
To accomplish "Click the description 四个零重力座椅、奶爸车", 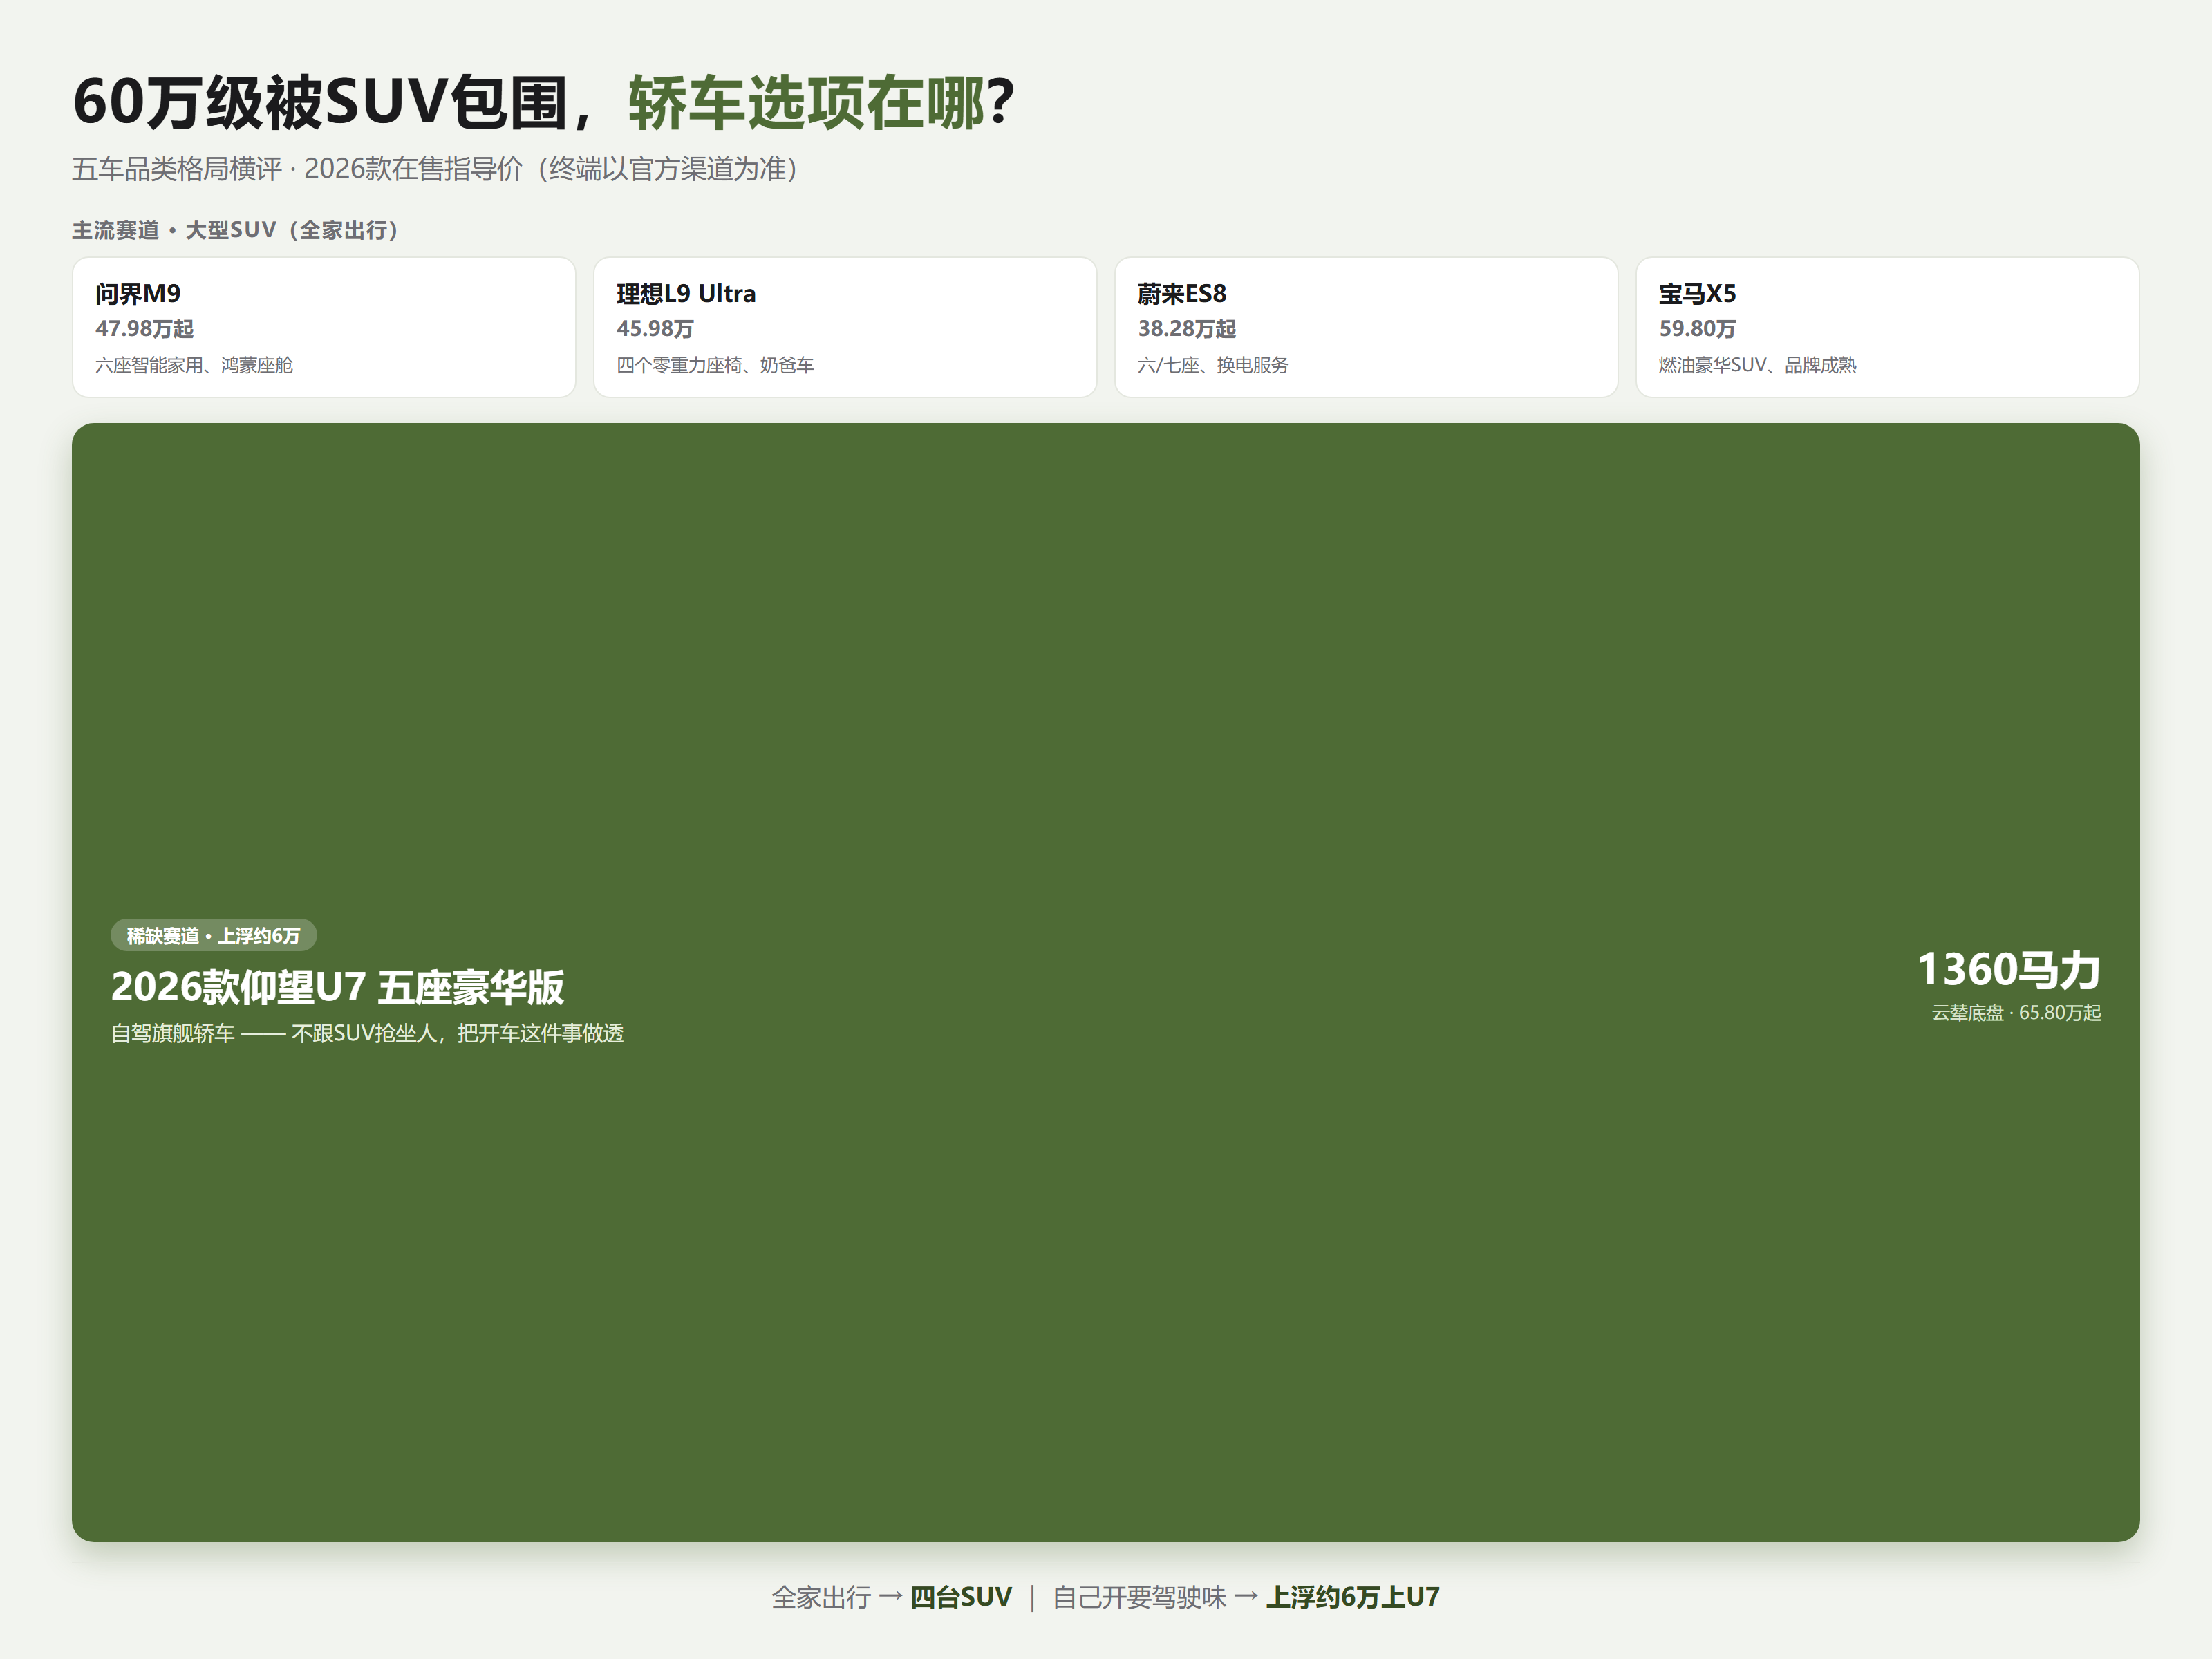I will [x=715, y=365].
